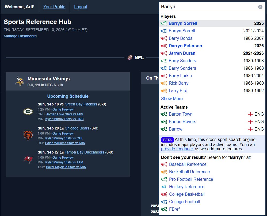Open Jordan Love Stats vs MIN
The height and width of the screenshot is (216, 267).
65,114
